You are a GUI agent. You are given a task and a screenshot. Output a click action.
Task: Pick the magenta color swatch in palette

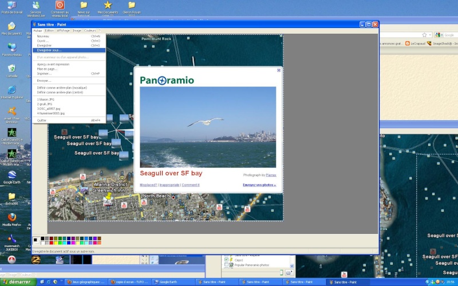pyautogui.click(x=73, y=243)
